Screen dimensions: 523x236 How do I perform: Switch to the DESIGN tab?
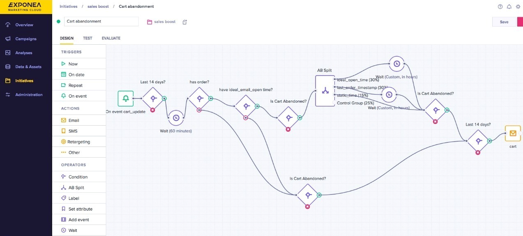click(67, 38)
